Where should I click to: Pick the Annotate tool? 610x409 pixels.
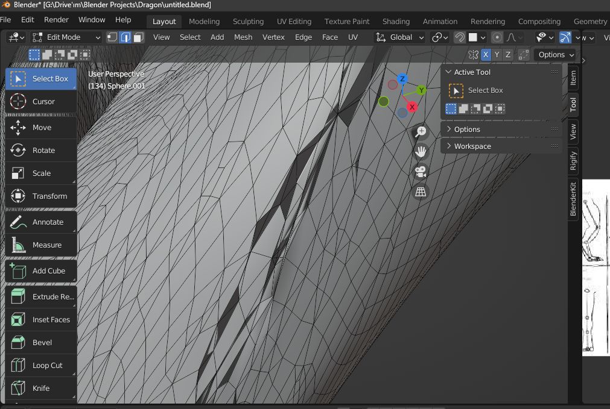pos(41,222)
